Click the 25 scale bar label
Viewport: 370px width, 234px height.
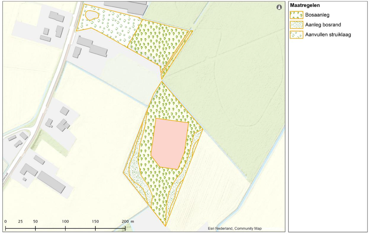20,221
